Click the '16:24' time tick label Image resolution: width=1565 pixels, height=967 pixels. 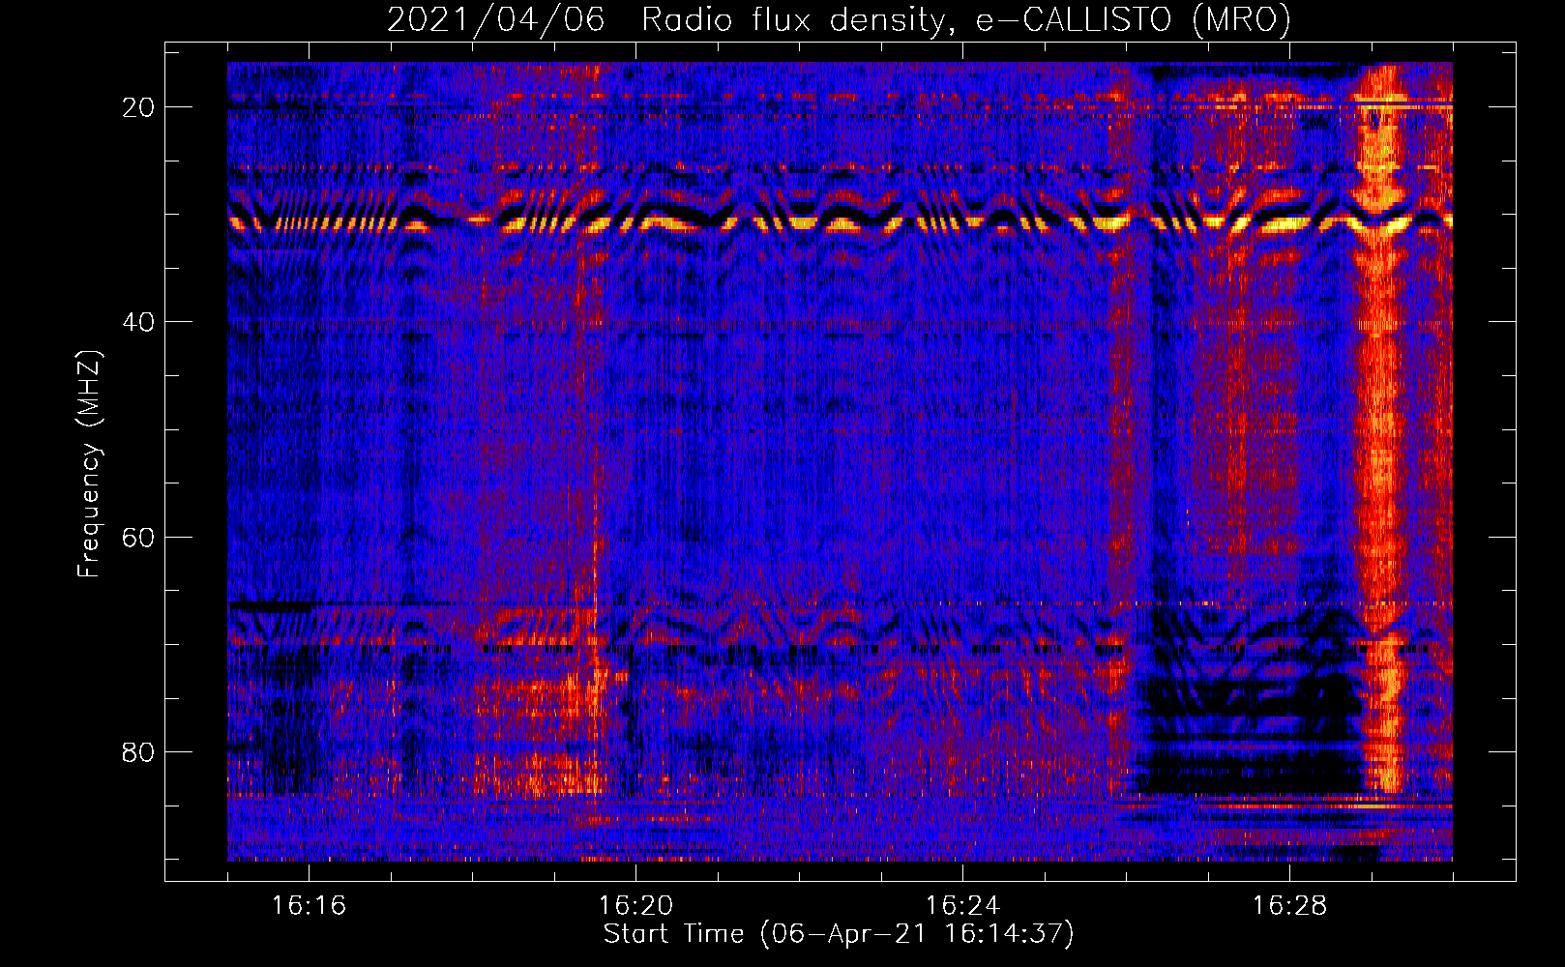[962, 905]
